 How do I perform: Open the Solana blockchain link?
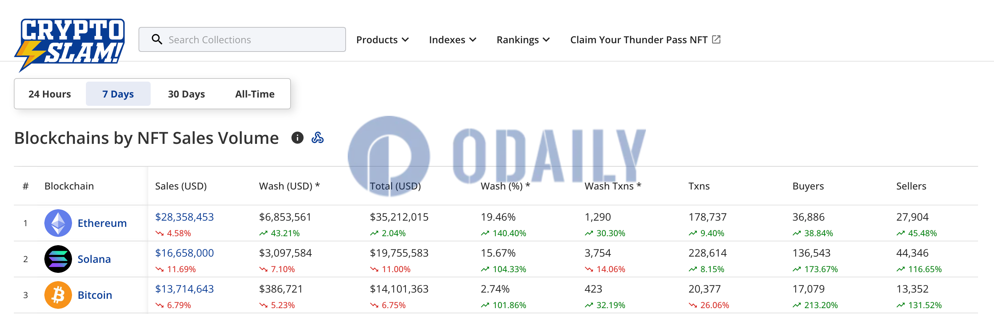94,259
